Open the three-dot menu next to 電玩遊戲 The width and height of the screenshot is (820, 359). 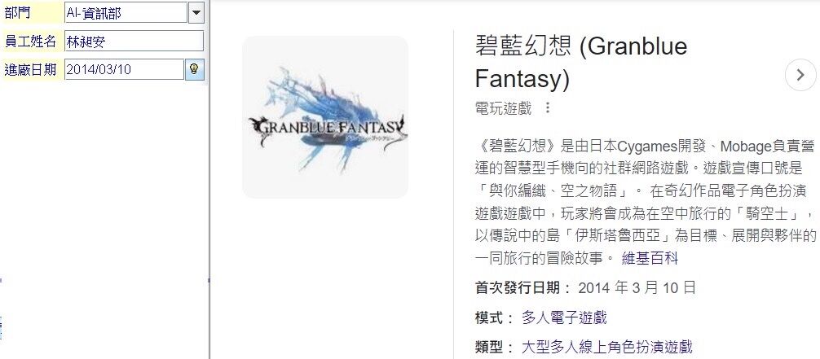point(548,108)
